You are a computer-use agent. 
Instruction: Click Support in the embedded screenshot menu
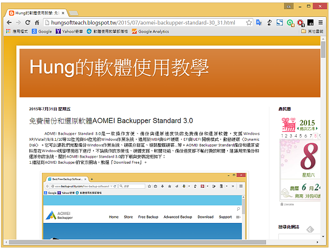coord(225,217)
